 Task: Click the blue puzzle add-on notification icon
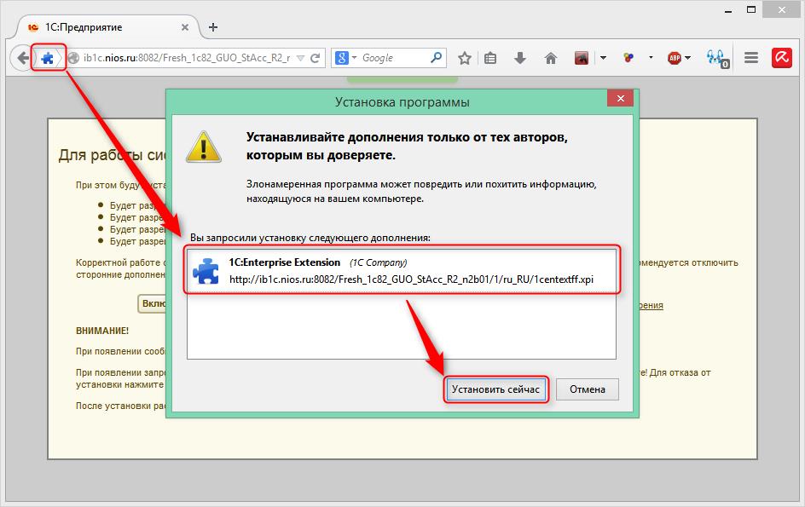pyautogui.click(x=47, y=58)
